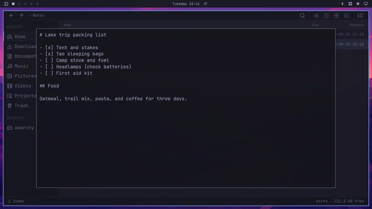Switch to grid view layout
This screenshot has width=372, height=209.
[x=336, y=15]
